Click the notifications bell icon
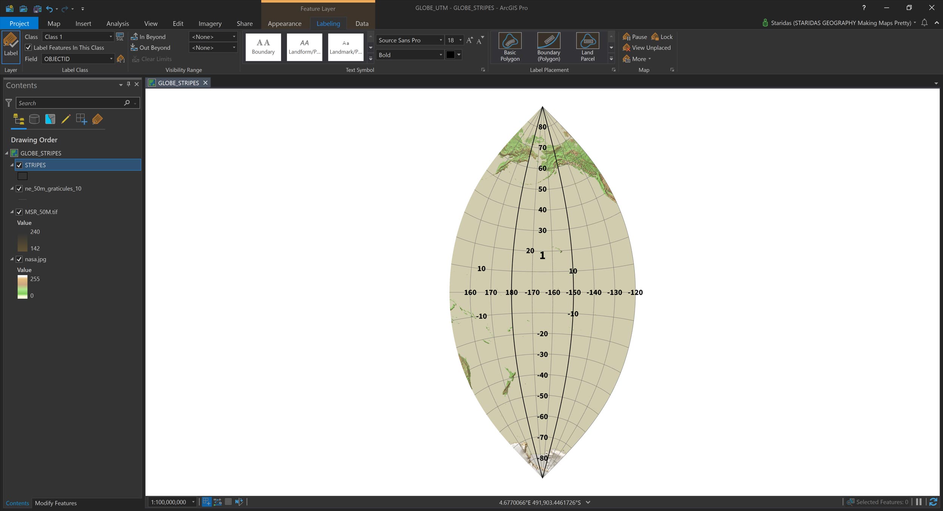This screenshot has width=943, height=511. pos(924,23)
